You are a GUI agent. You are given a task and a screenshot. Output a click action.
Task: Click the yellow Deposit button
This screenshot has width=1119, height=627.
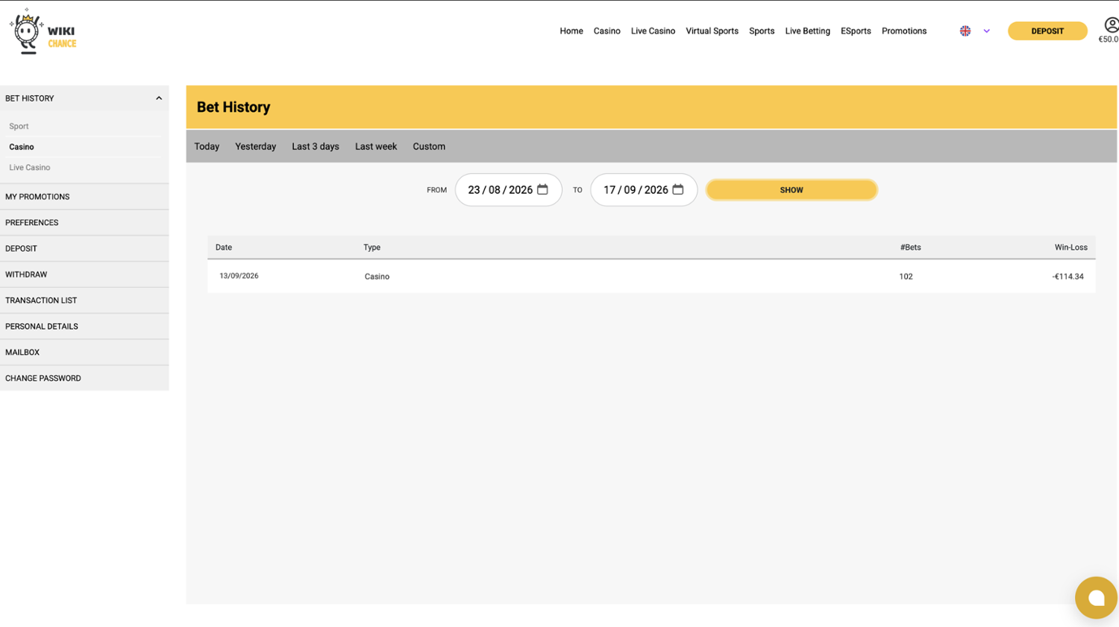click(x=1047, y=31)
